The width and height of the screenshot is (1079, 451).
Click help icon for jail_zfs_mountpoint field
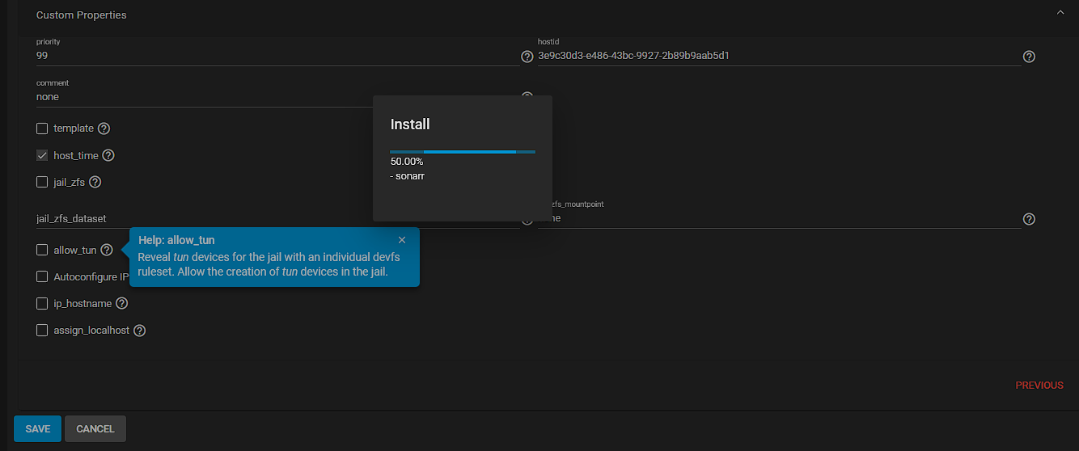(1029, 219)
